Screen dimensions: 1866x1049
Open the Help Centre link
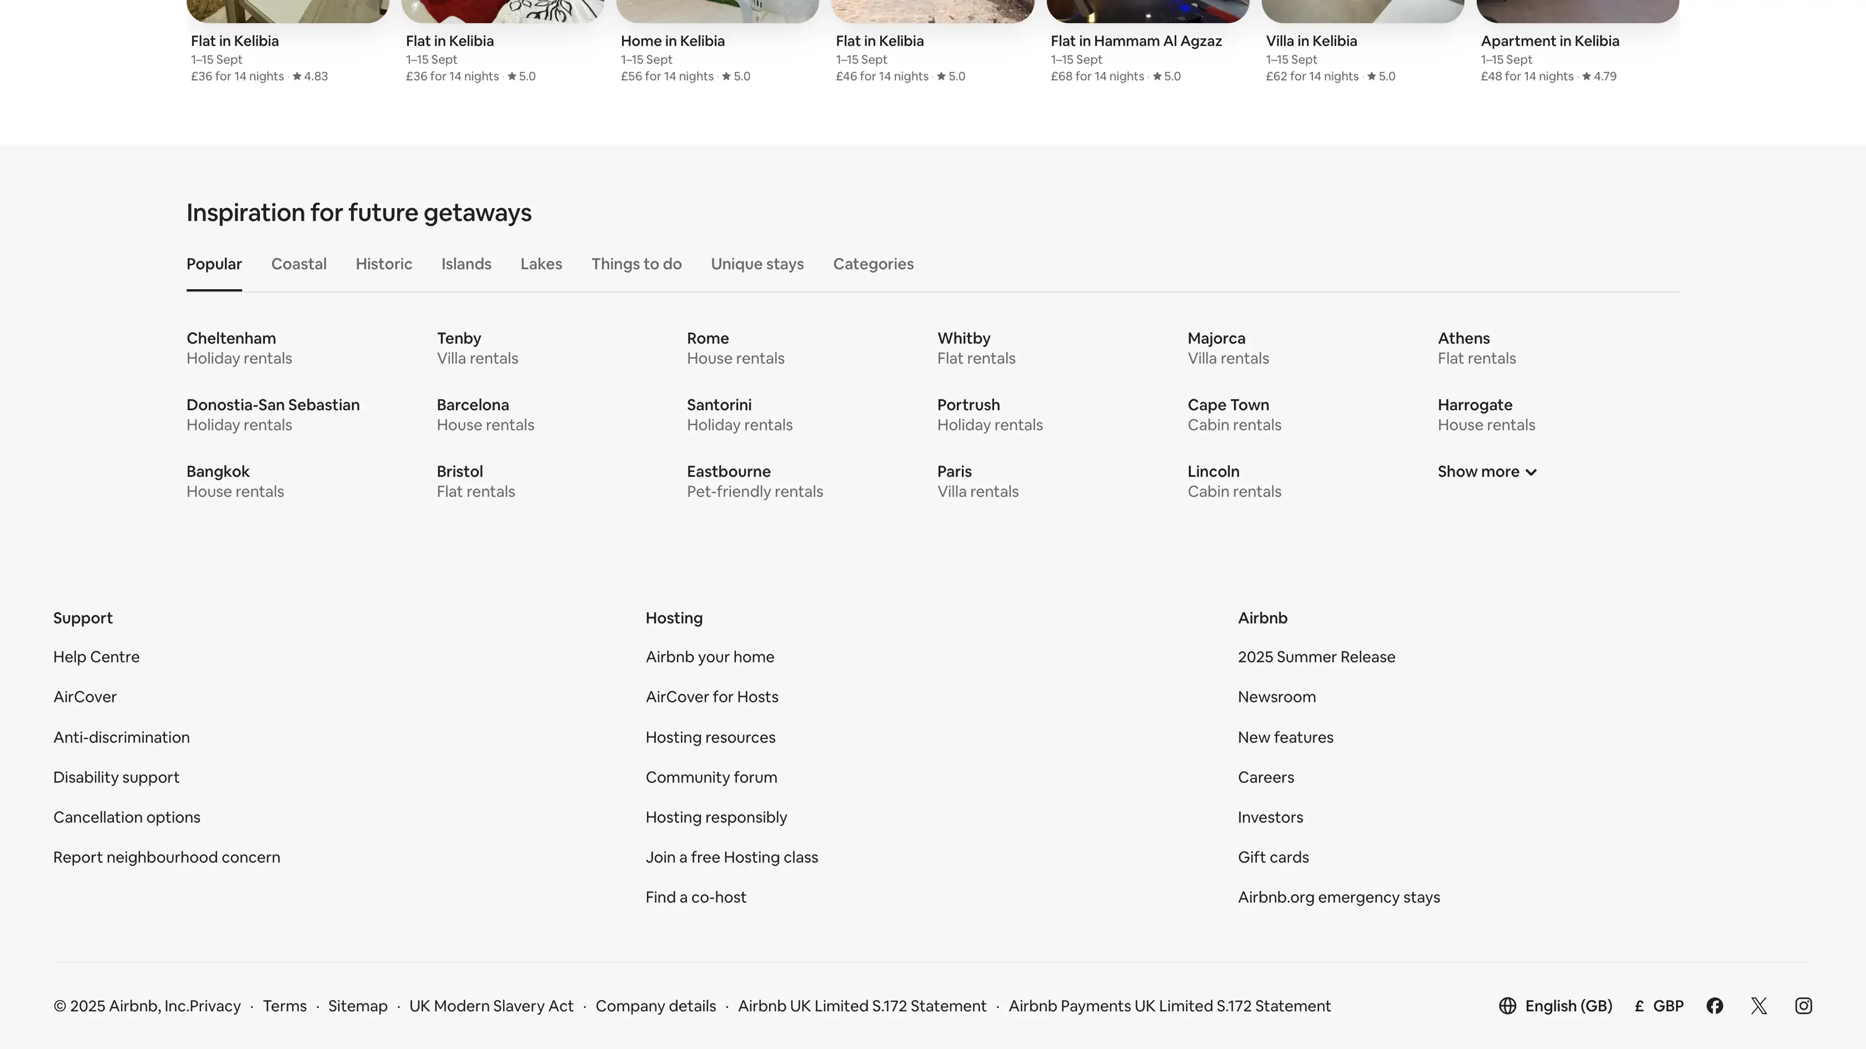click(x=96, y=657)
